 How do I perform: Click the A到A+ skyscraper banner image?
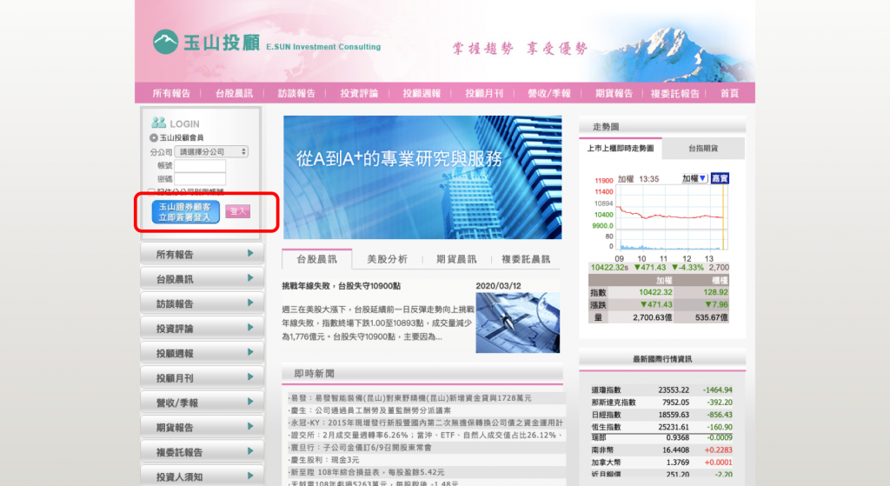[x=422, y=177]
